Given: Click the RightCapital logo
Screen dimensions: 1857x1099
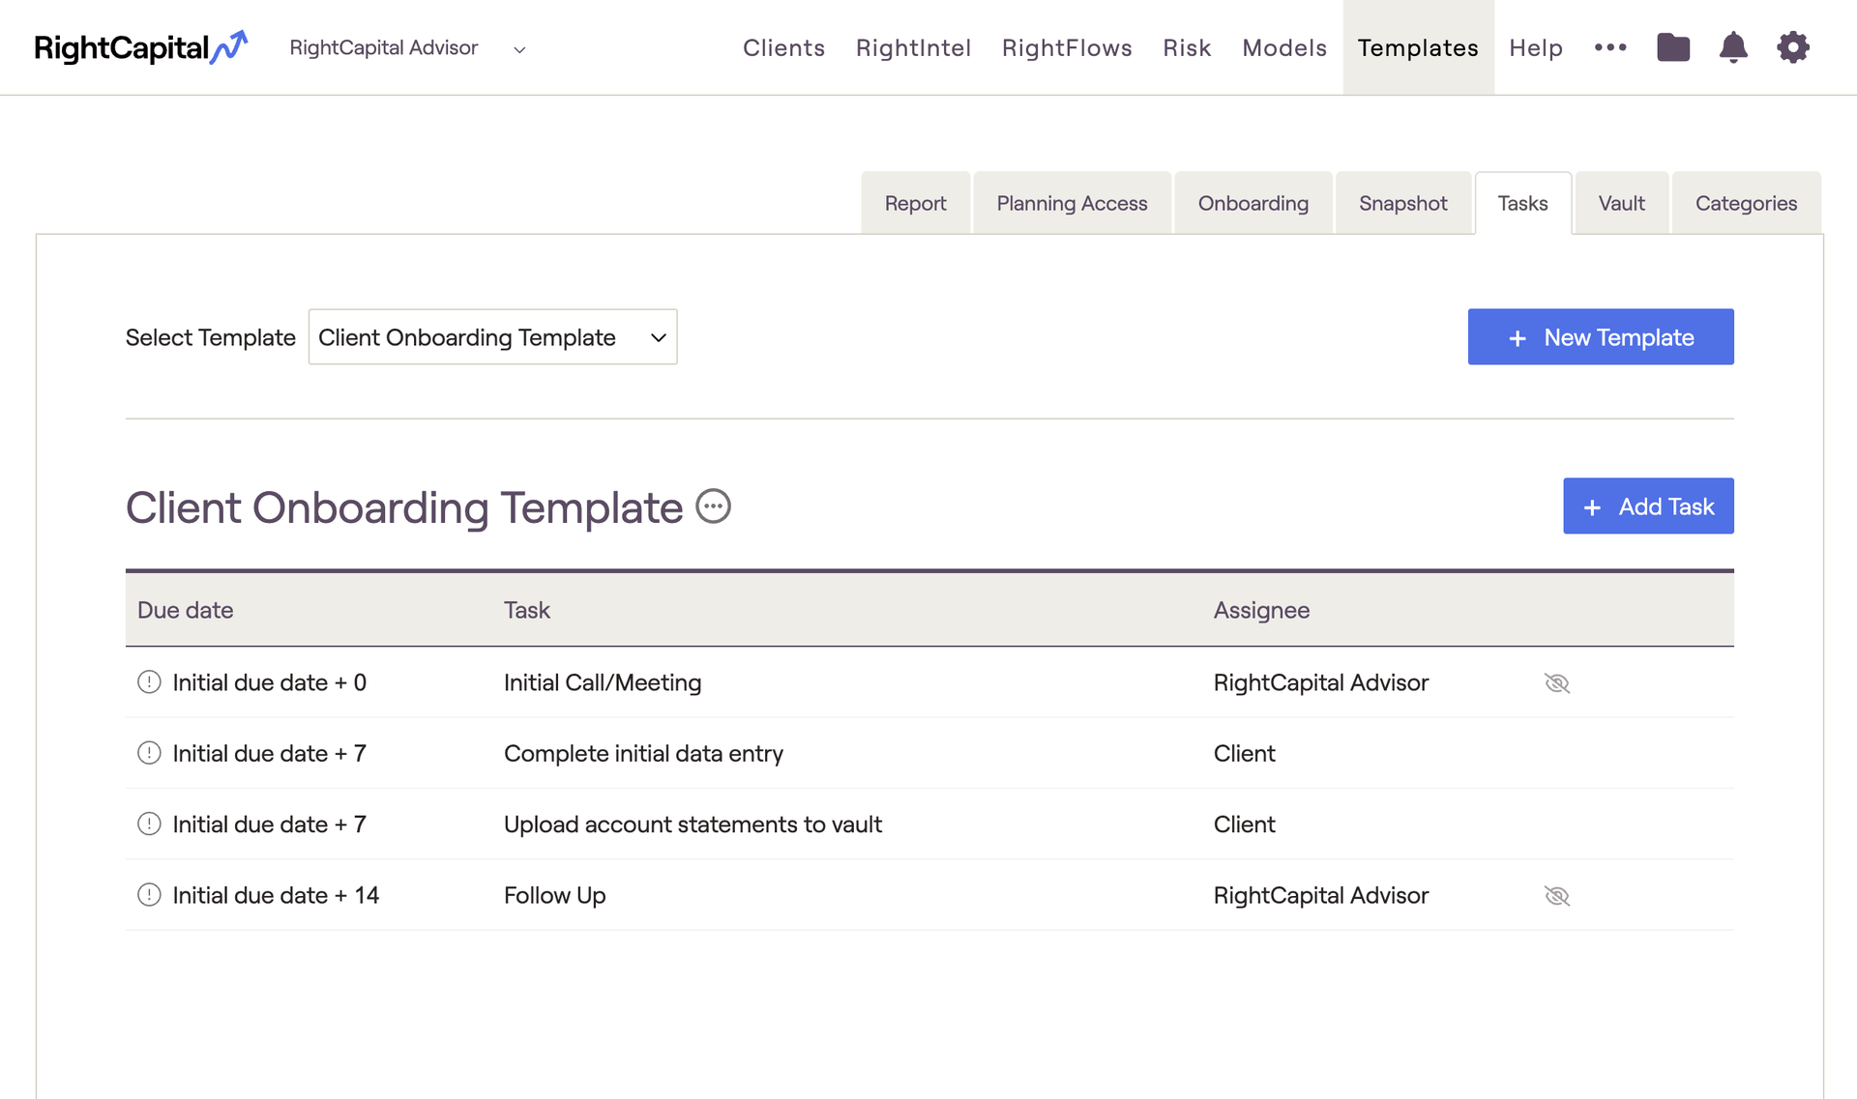Looking at the screenshot, I should pos(141,47).
